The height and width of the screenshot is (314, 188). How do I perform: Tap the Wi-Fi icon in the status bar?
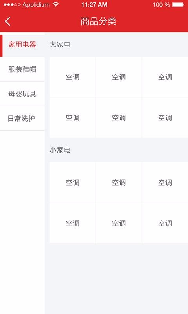tap(56, 5)
